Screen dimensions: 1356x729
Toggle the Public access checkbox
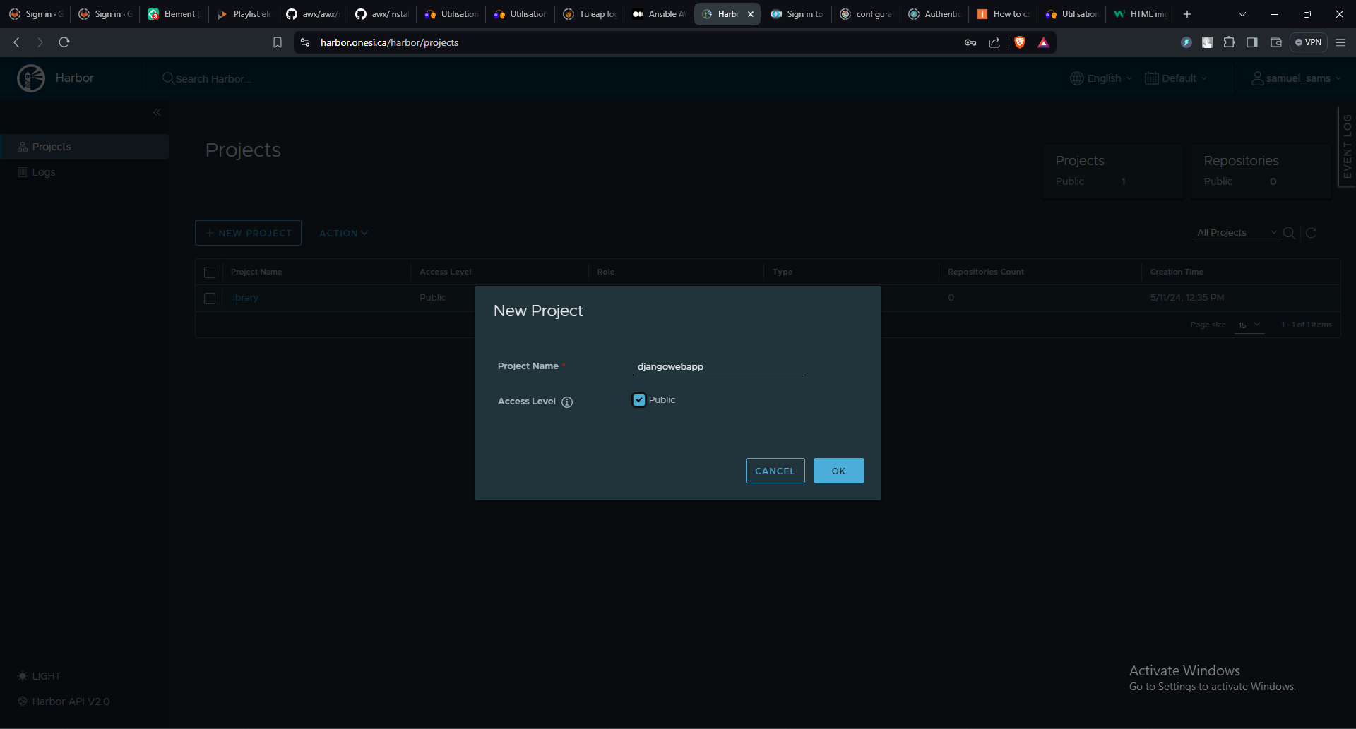tap(639, 400)
